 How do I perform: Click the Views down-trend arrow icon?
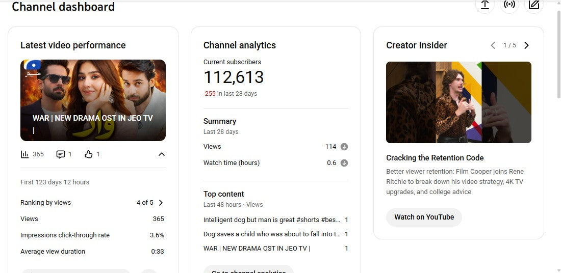(344, 147)
